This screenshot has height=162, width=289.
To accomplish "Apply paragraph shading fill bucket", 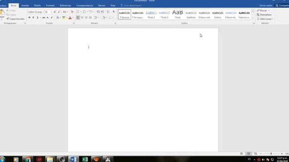I will pos(104,18).
